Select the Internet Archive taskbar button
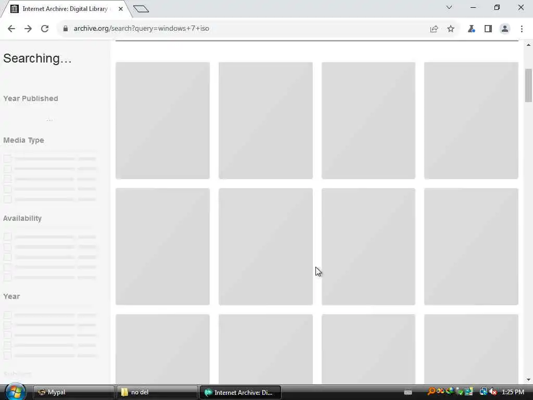The width and height of the screenshot is (533, 400). [x=240, y=392]
